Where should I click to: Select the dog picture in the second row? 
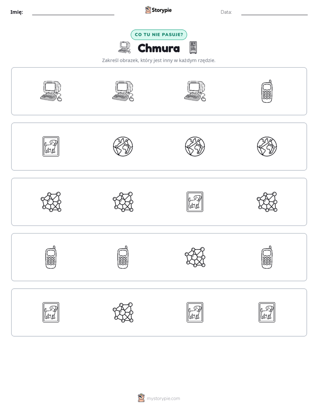51,146
